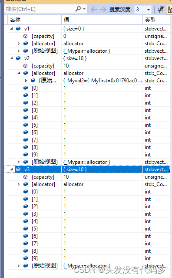Expand v2's [原始视图] node
The width and height of the screenshot is (172, 278).
tap(19, 162)
